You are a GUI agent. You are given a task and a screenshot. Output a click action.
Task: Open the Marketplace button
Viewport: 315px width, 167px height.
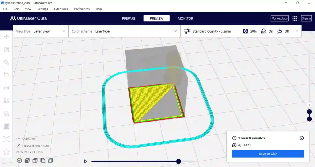(279, 18)
